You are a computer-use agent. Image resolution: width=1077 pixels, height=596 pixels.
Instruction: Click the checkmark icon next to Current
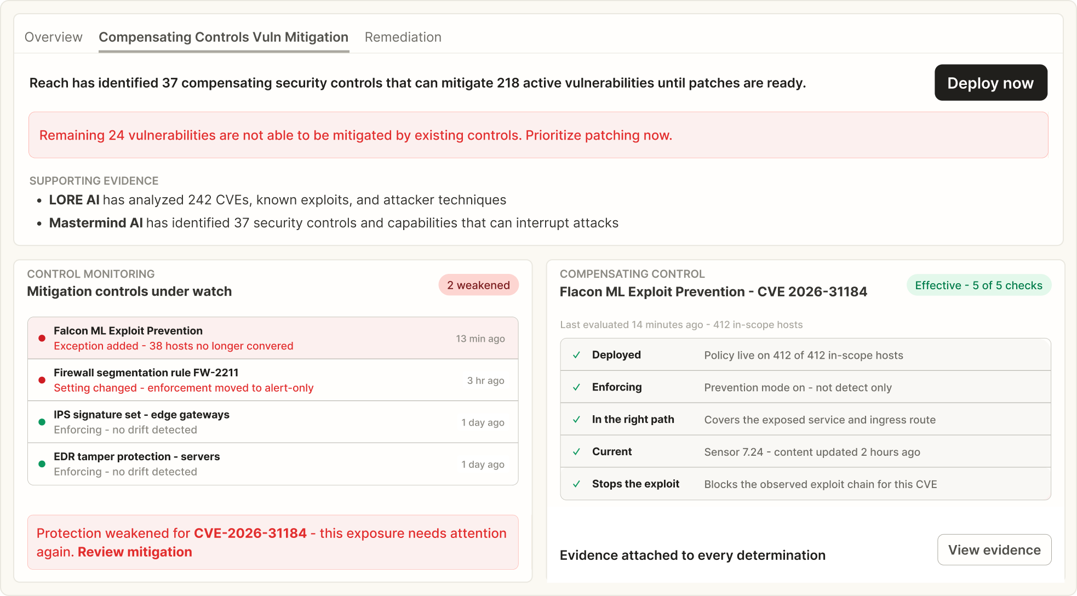click(576, 452)
